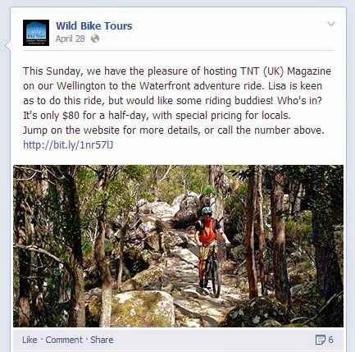Click the timeline pointer beside the post
The height and width of the screenshot is (352, 355).
pos(7,45)
